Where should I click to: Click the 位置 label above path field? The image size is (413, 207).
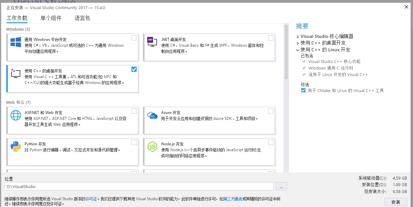(x=9, y=179)
